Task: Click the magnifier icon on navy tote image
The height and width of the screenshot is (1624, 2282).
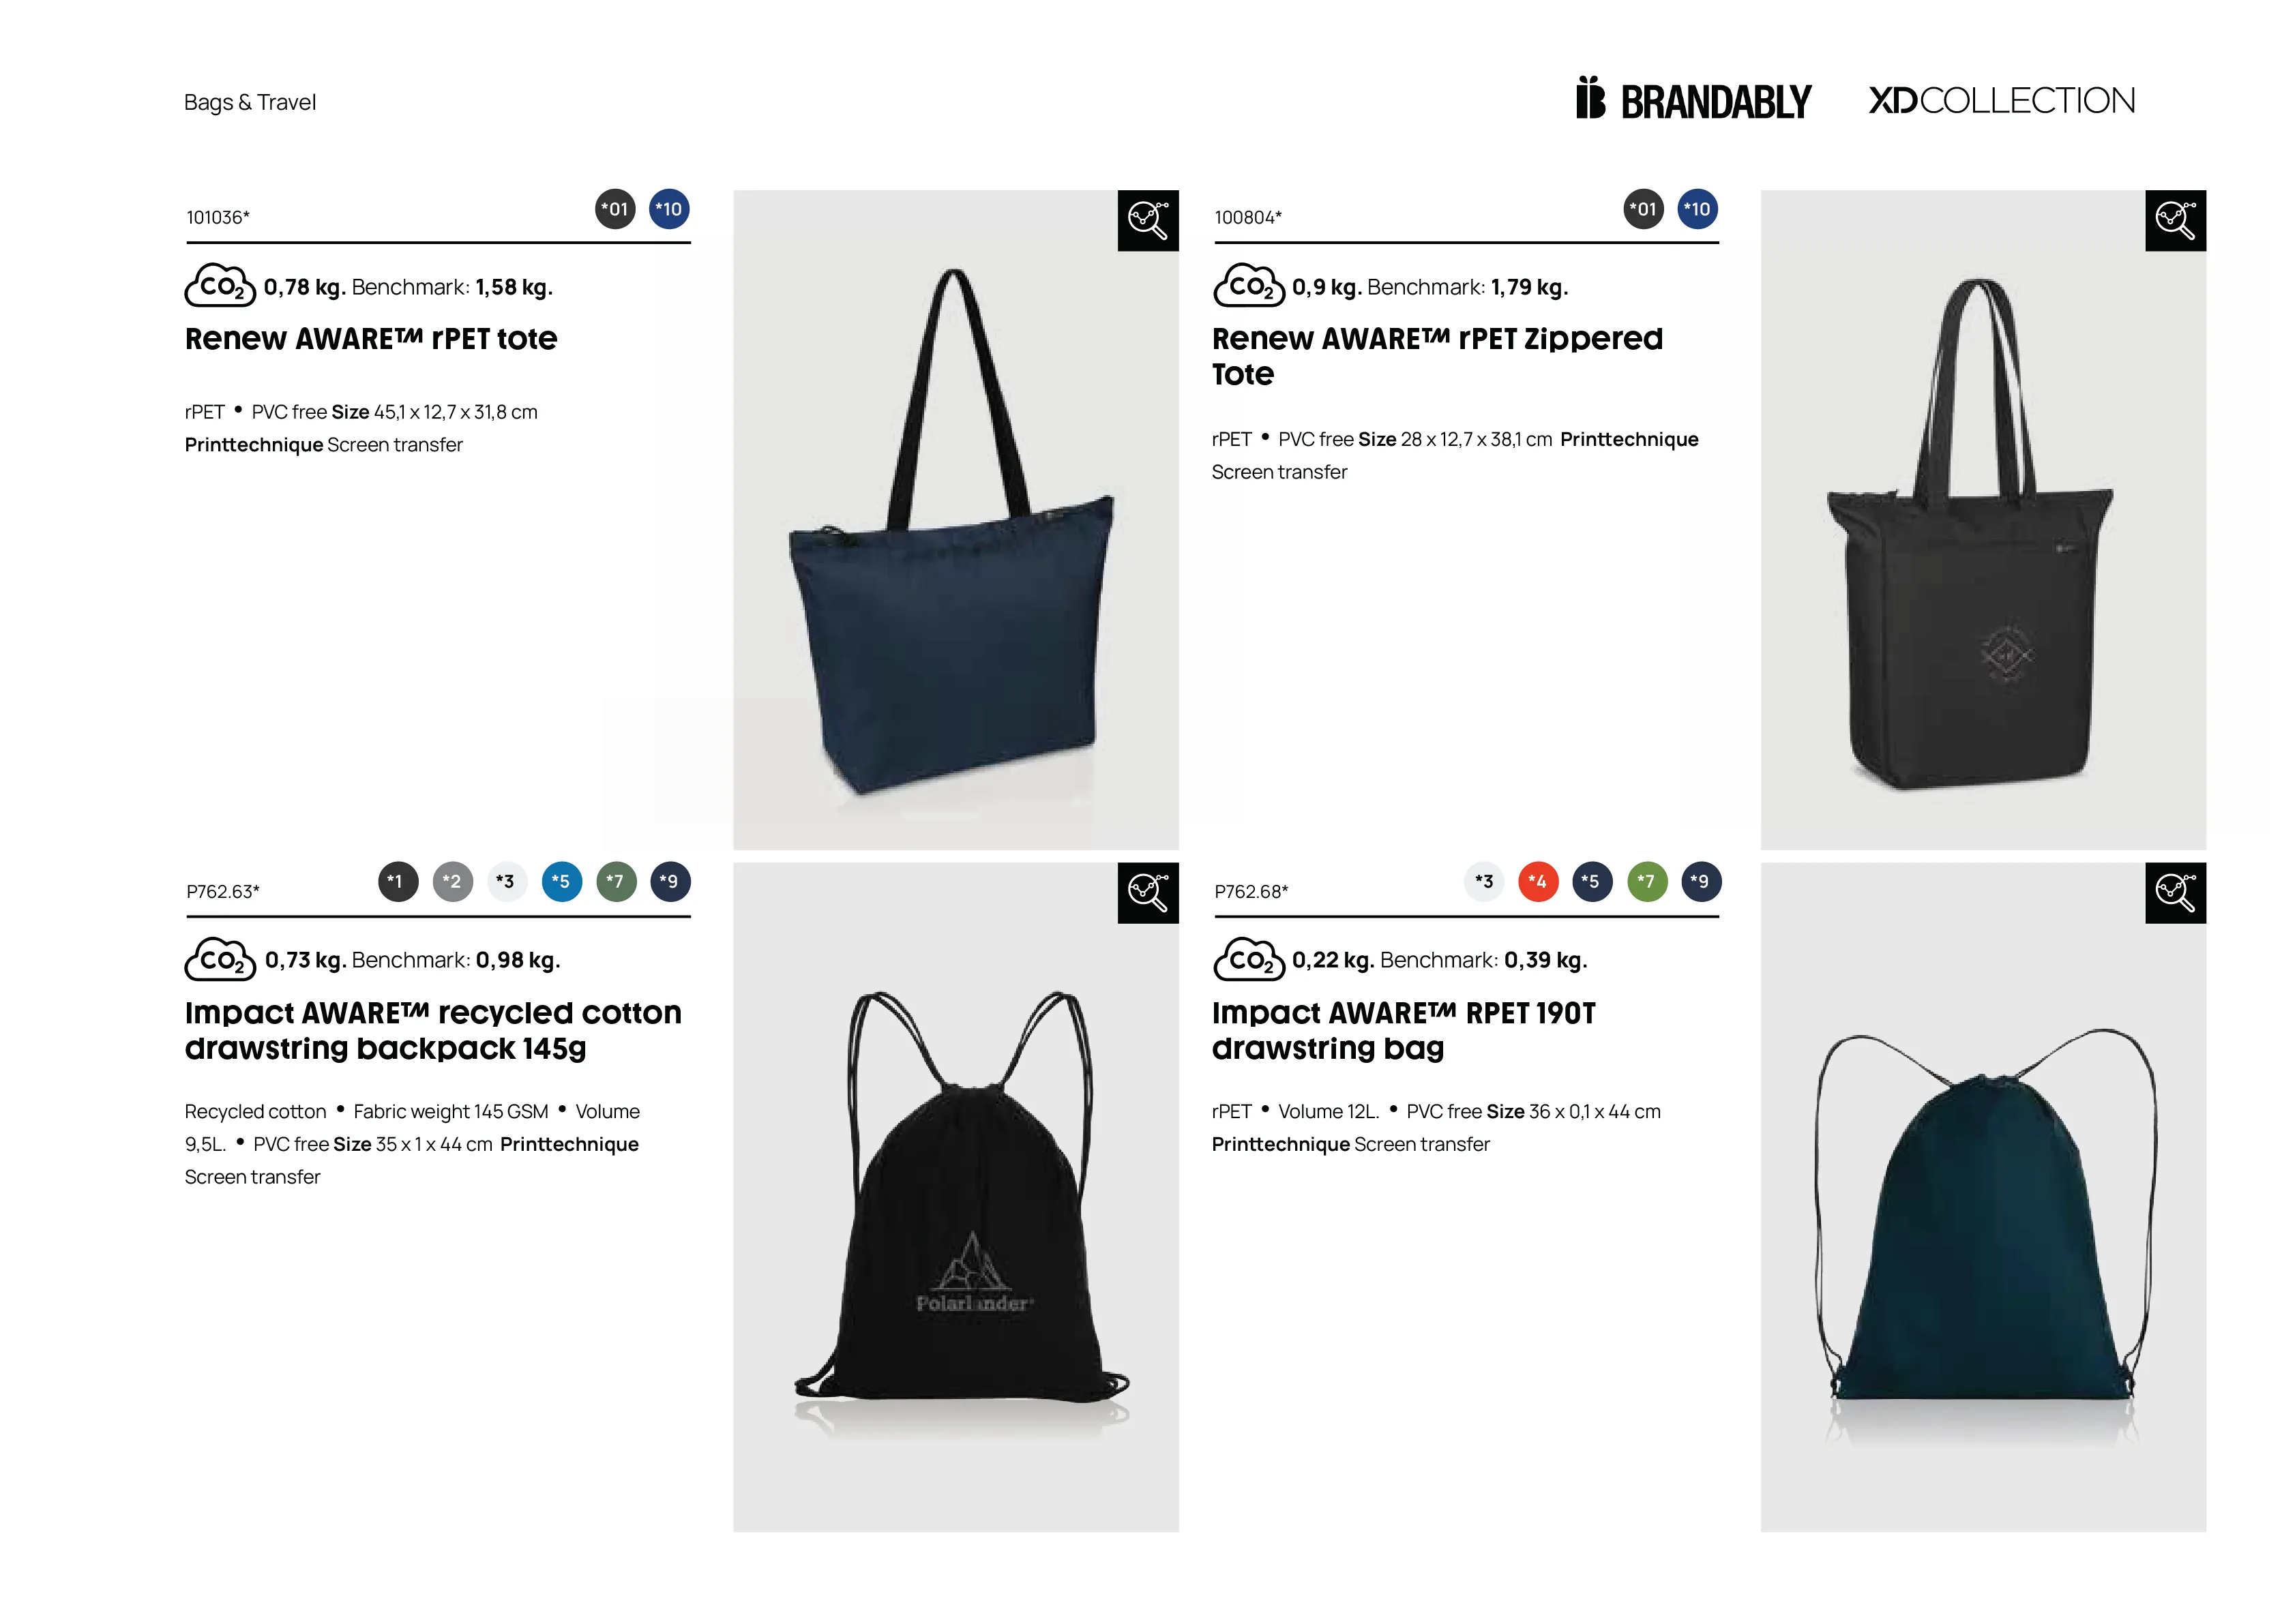Action: pyautogui.click(x=1148, y=220)
